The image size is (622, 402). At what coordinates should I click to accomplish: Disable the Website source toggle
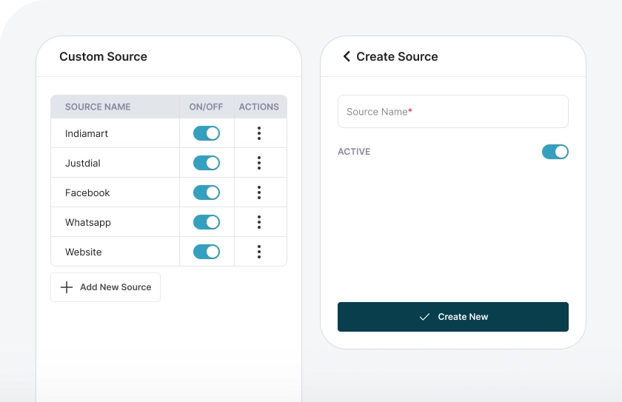pos(207,252)
